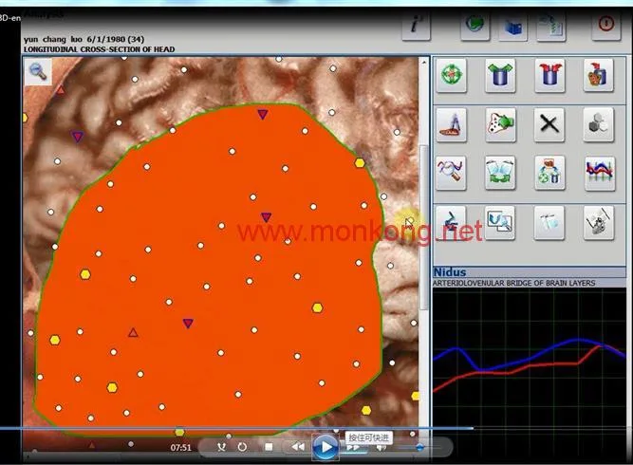Click the large blue play button
This screenshot has width=633, height=465.
tap(326, 447)
